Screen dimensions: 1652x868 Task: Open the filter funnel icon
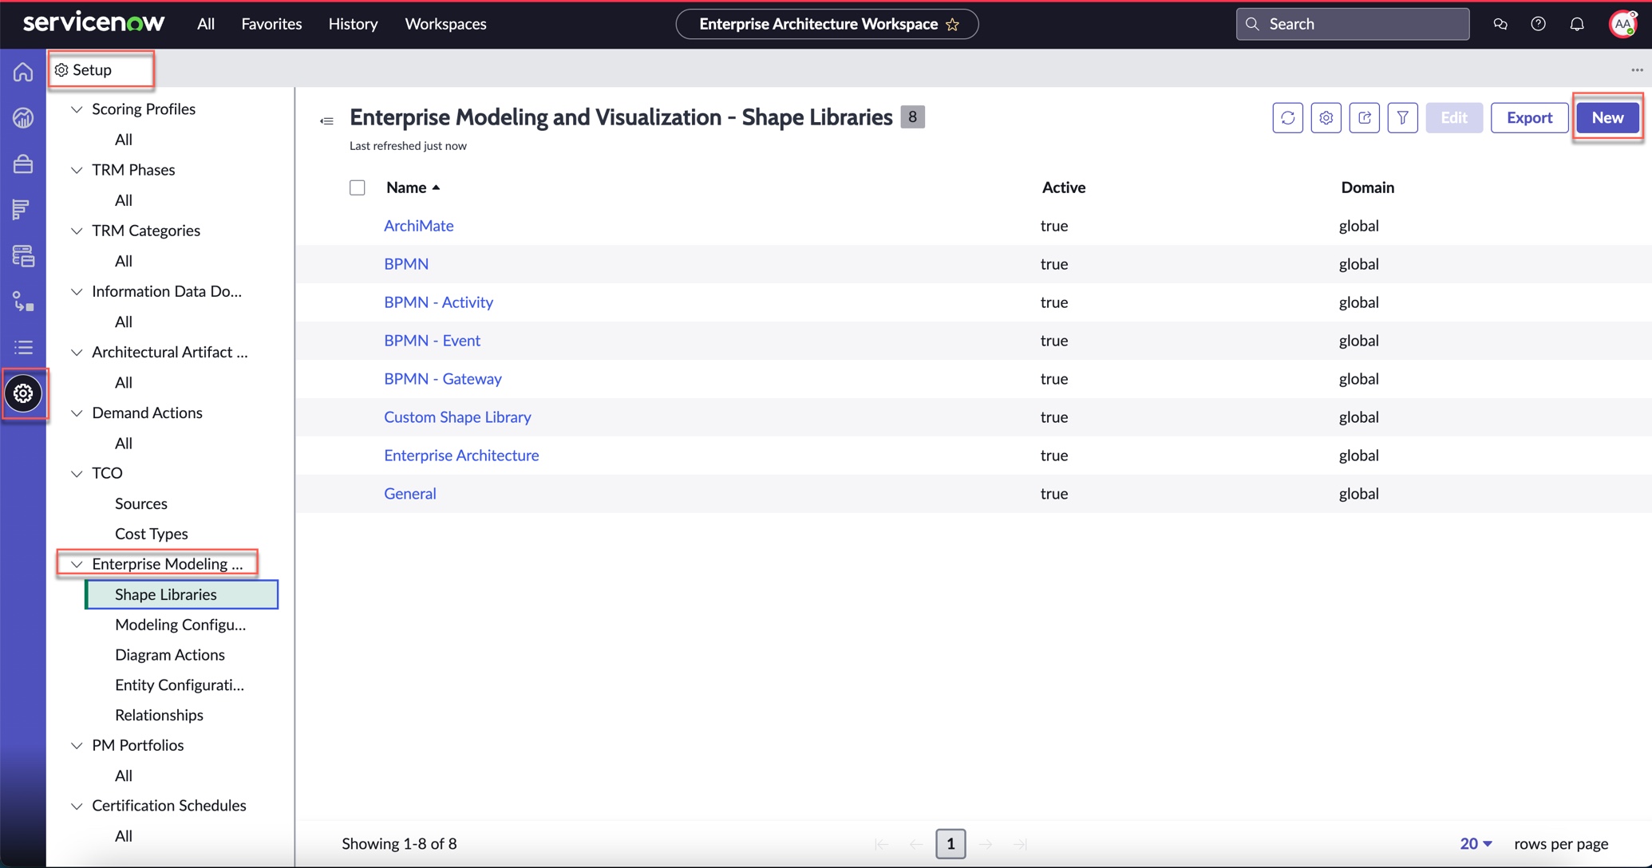(x=1402, y=118)
